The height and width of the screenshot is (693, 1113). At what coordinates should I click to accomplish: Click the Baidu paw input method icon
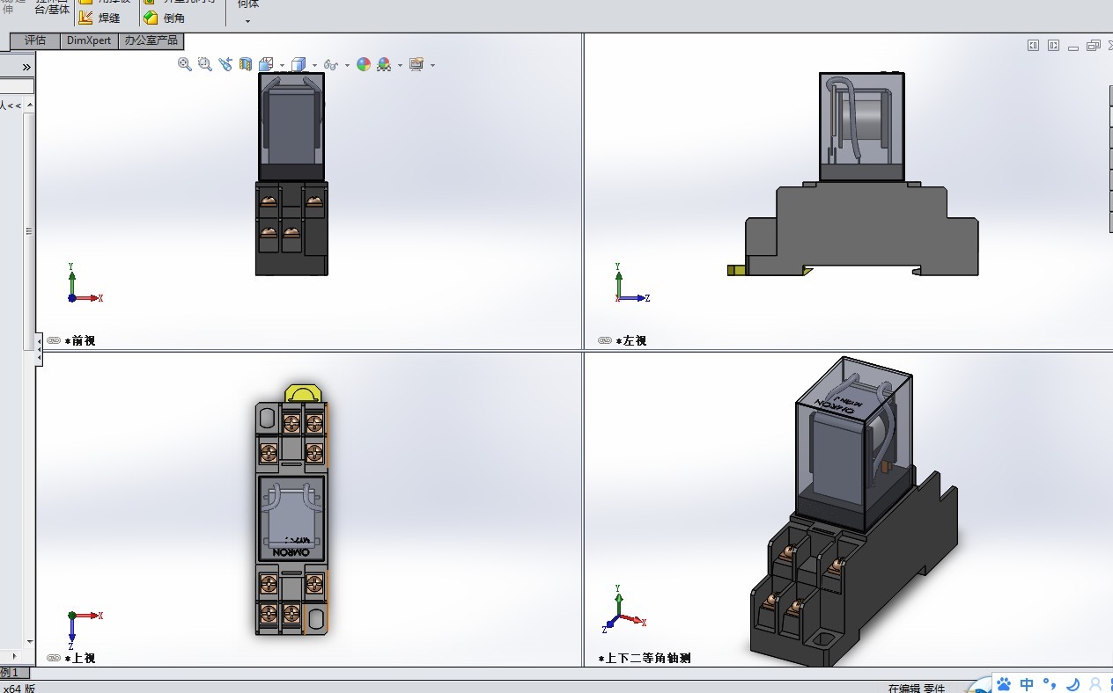tap(1004, 683)
